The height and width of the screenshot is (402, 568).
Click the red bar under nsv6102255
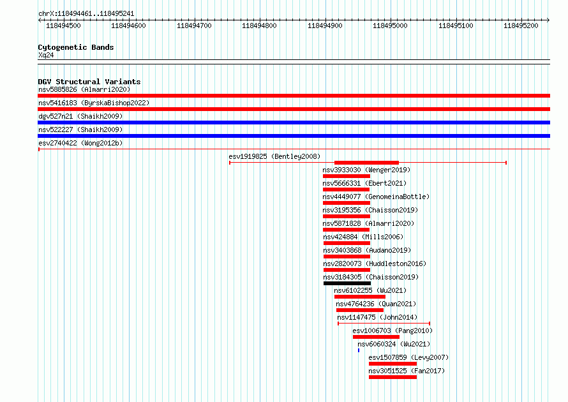(x=360, y=297)
